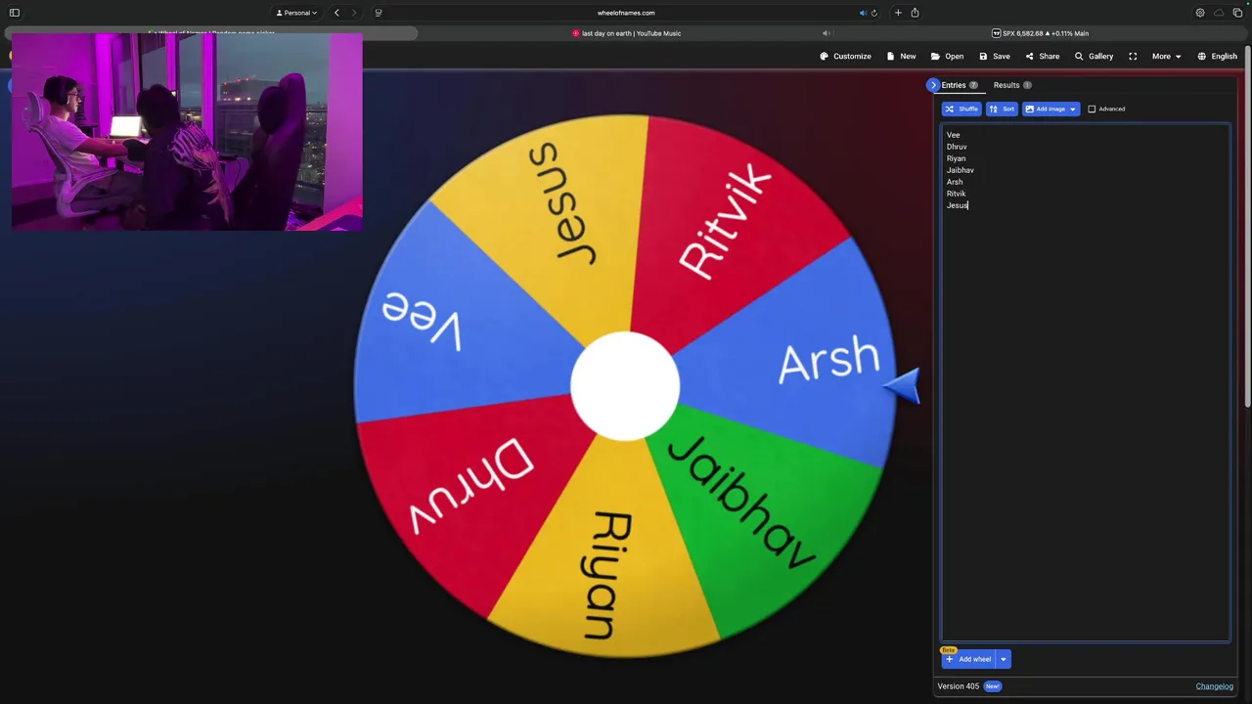Sort the entries alphabetically
The height and width of the screenshot is (704, 1252).
pos(1002,109)
